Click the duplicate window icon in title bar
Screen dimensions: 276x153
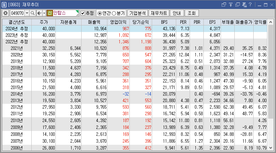coord(237,4)
